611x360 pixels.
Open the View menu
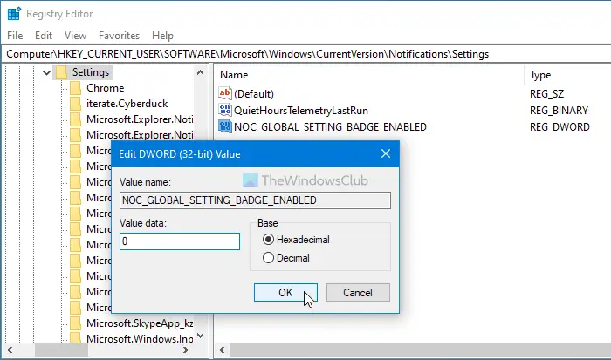[x=75, y=36]
